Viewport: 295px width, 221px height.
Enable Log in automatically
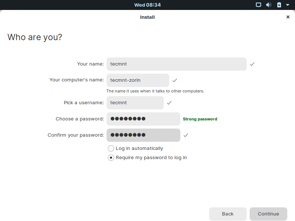pyautogui.click(x=111, y=148)
